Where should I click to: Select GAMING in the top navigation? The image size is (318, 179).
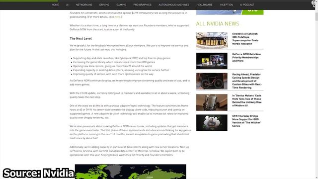pyautogui.click(x=121, y=4)
